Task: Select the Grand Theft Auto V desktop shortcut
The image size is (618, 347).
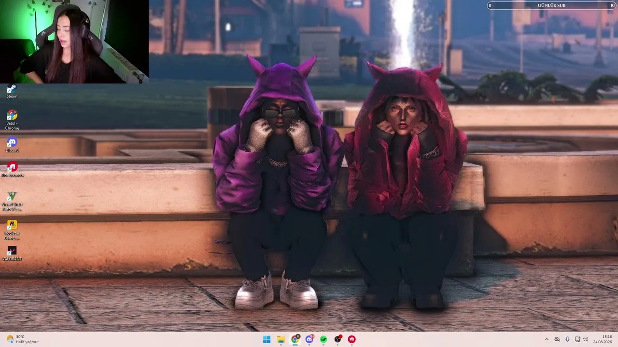Action: pyautogui.click(x=12, y=201)
